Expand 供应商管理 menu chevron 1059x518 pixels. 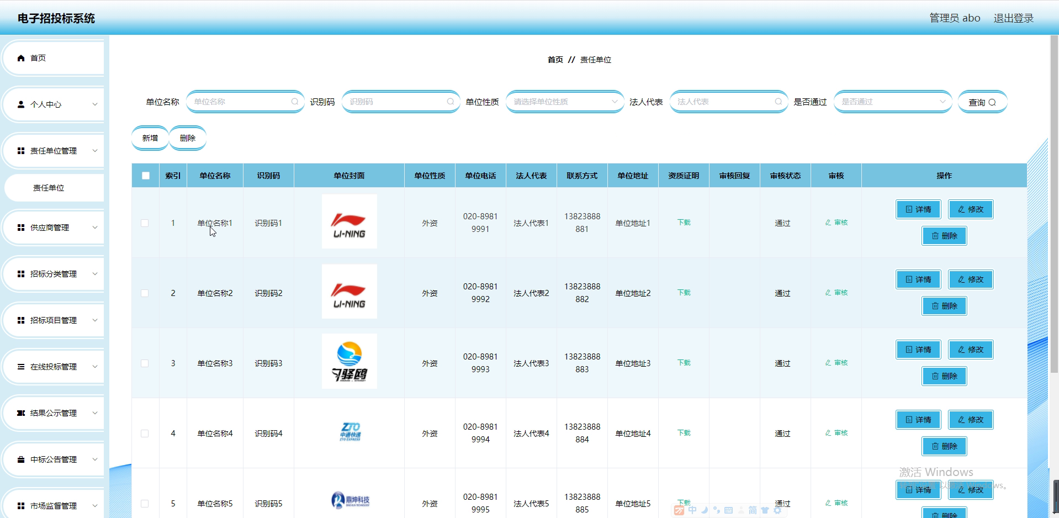(95, 228)
